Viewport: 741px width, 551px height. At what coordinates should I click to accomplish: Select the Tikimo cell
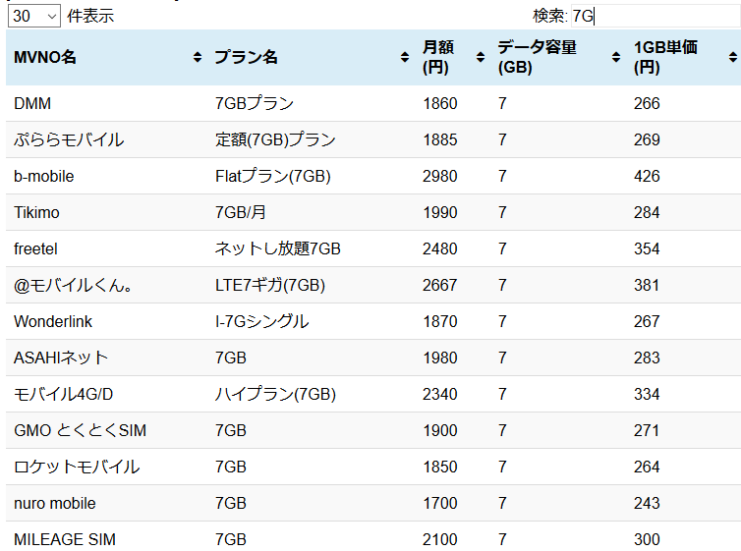pos(36,212)
